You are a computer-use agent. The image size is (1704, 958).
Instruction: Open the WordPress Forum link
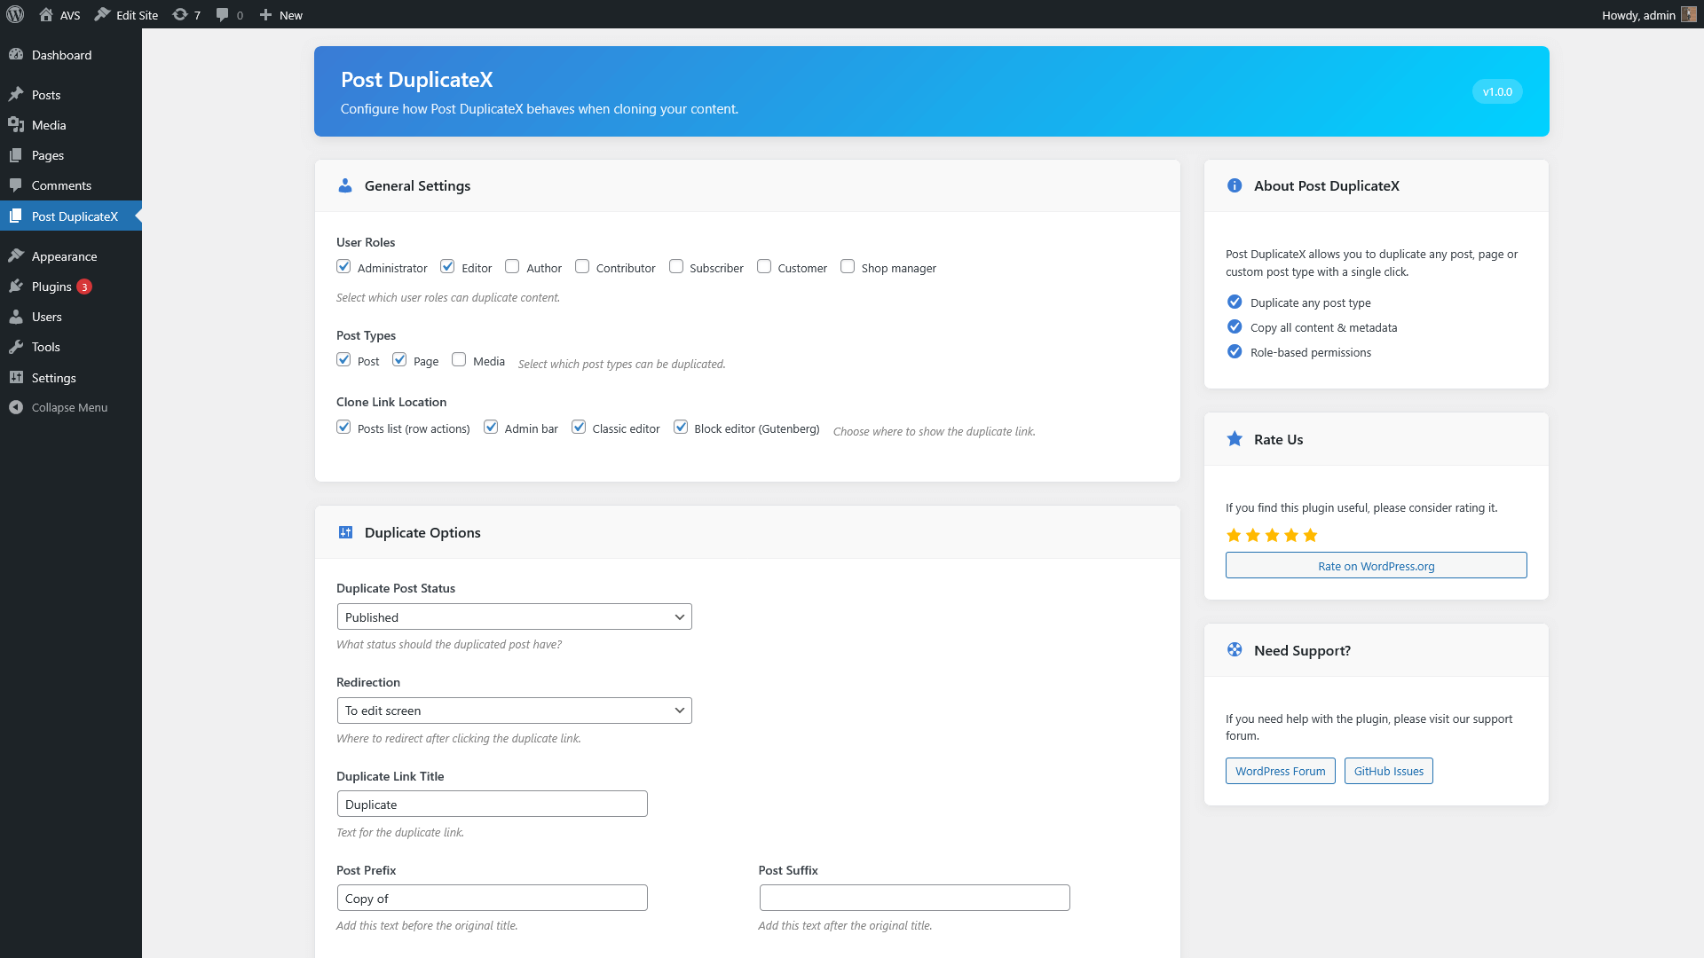click(1281, 771)
